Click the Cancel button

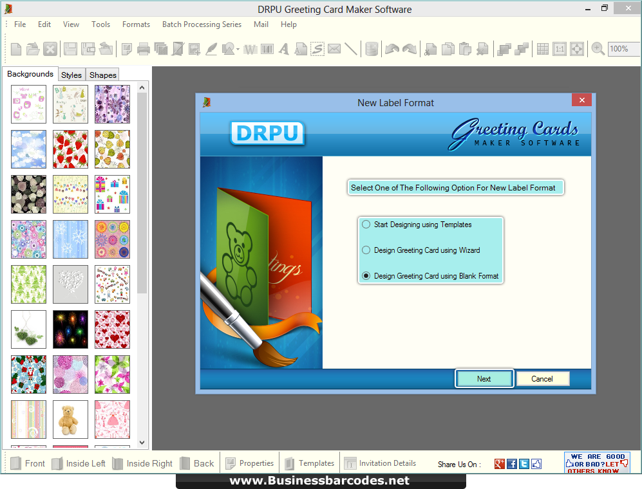(x=542, y=378)
